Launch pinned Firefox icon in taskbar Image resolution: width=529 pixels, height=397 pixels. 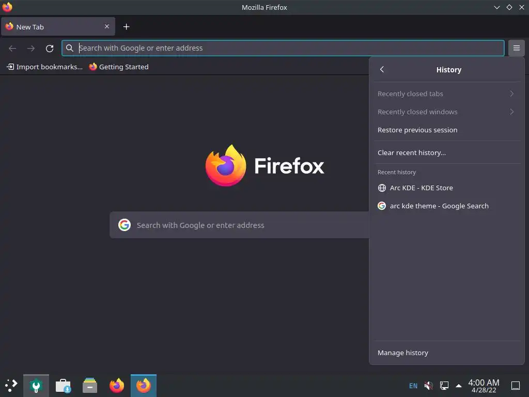point(117,386)
